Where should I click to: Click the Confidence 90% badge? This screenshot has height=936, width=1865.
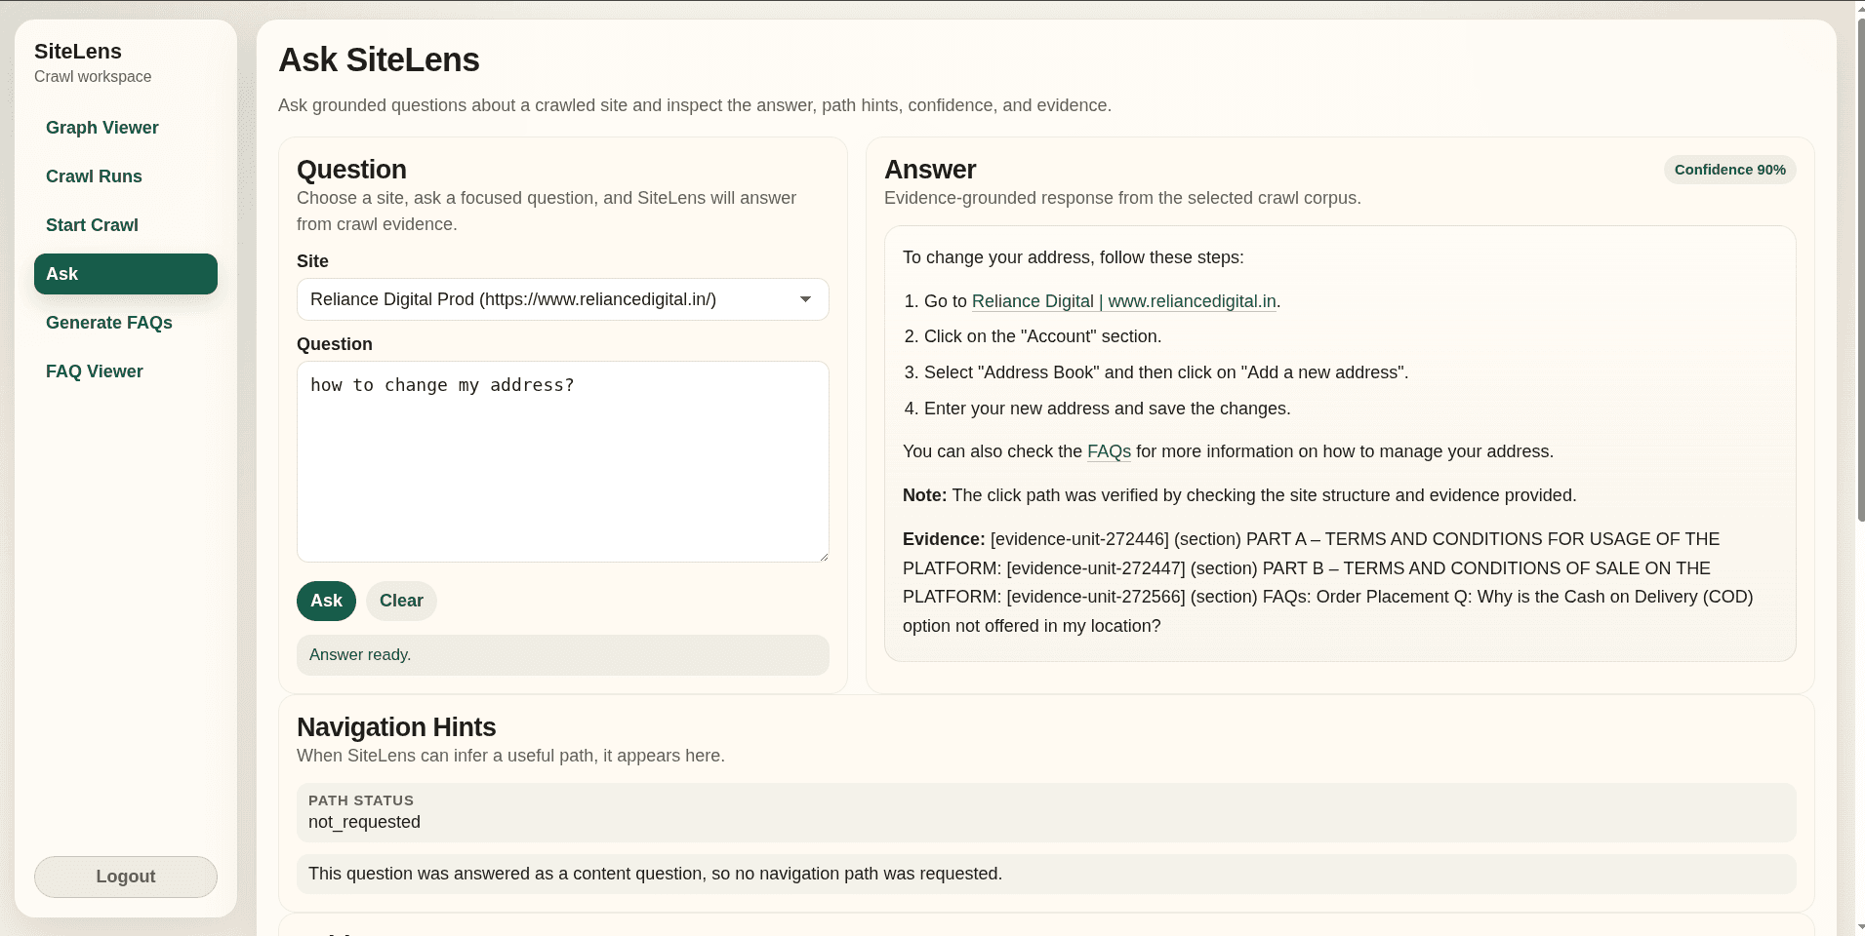[1729, 170]
